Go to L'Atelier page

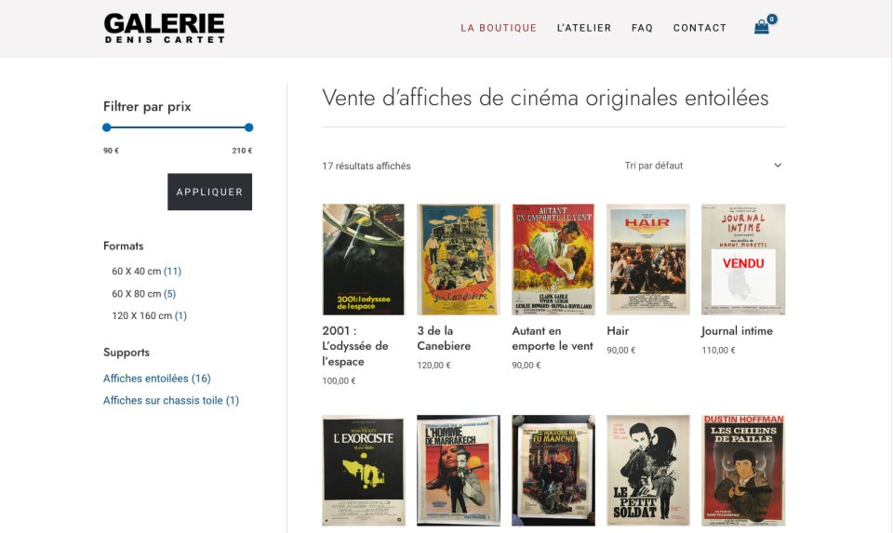[x=584, y=28]
